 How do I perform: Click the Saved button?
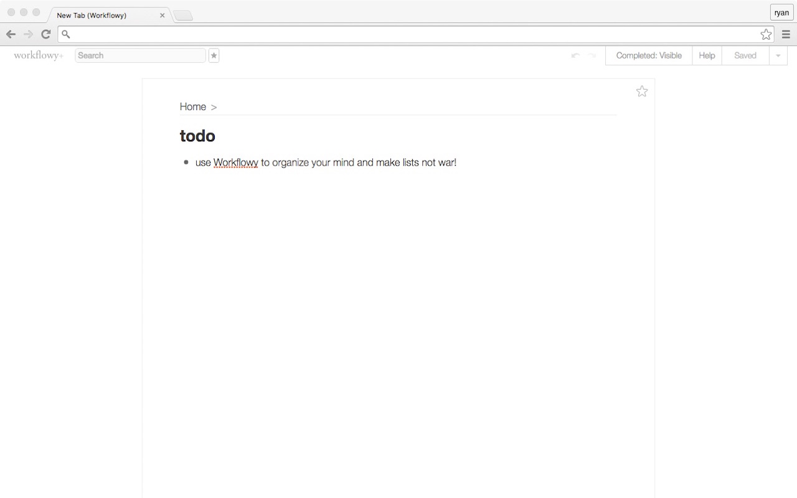(x=745, y=55)
